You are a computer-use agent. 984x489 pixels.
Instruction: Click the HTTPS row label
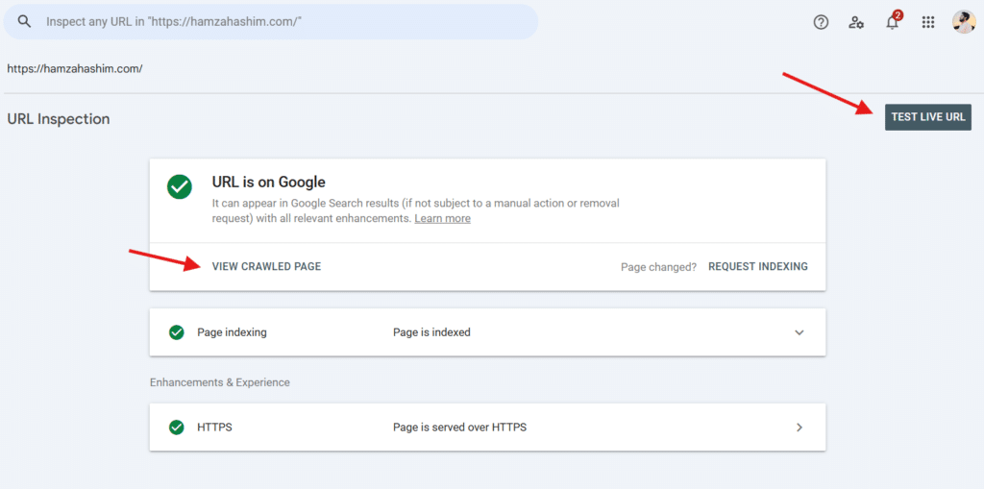point(214,428)
